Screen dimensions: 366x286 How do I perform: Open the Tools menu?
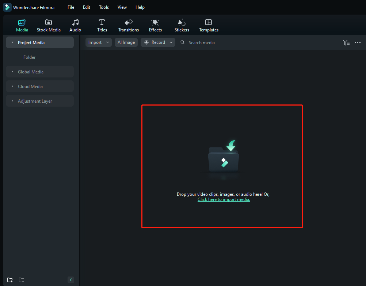[104, 7]
